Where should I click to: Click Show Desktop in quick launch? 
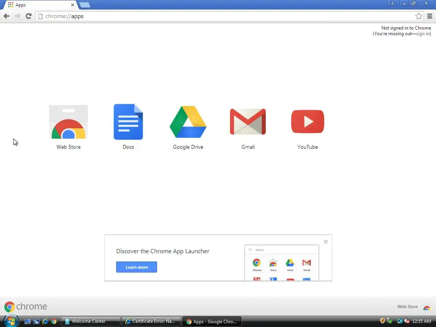(x=28, y=321)
